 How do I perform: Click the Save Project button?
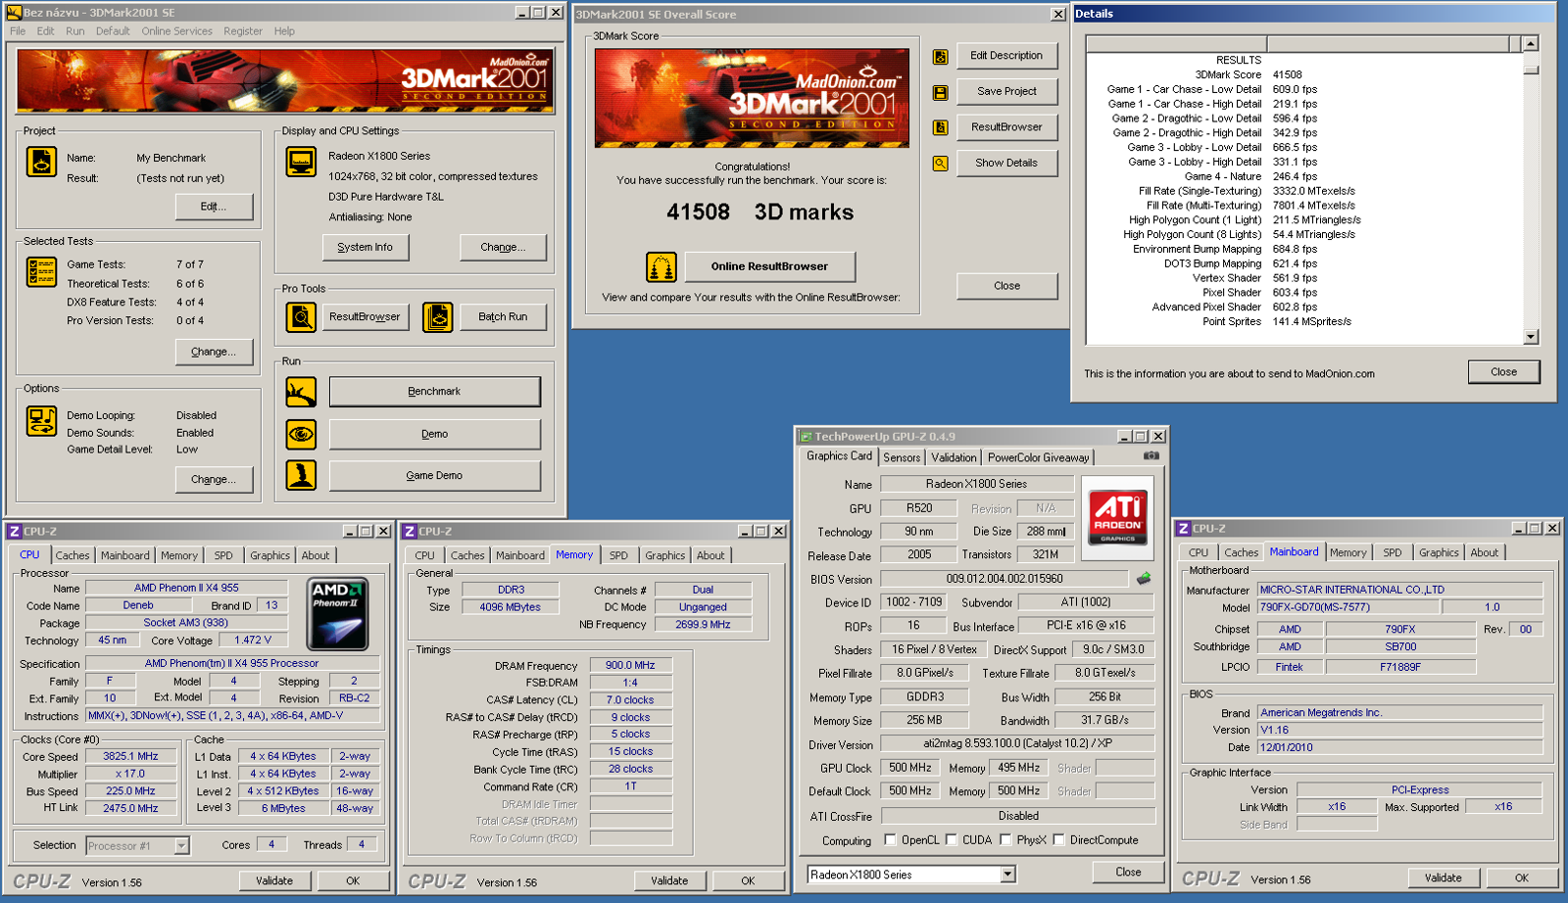click(1006, 91)
